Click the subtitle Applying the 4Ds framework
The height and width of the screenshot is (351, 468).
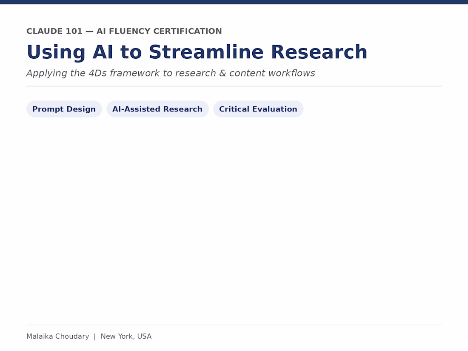click(171, 73)
